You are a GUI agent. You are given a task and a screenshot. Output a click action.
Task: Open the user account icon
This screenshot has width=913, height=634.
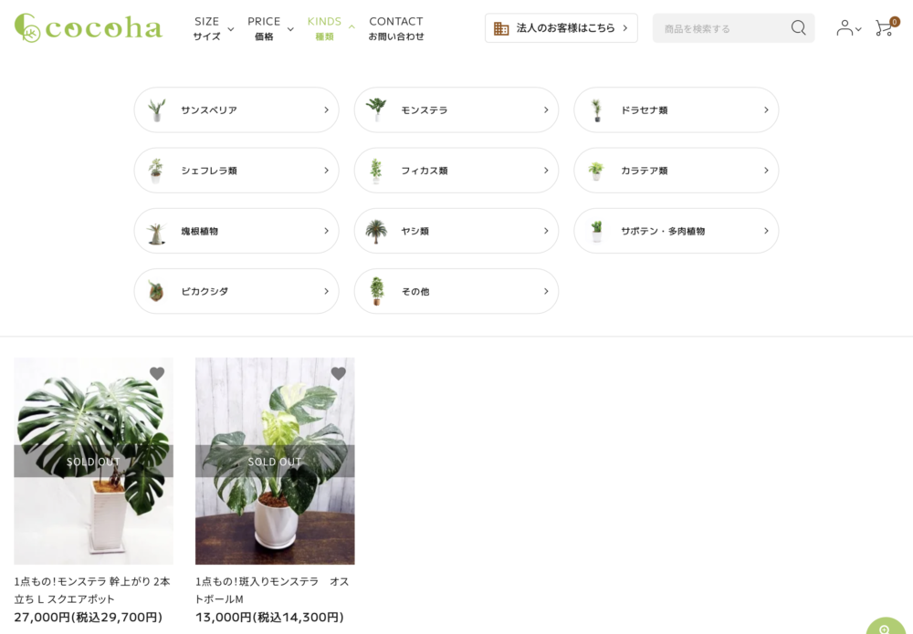847,28
